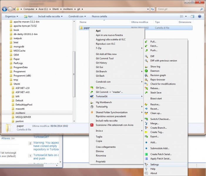
Task: Click the TortoiseHg icon in context menu
Action: coord(92,107)
